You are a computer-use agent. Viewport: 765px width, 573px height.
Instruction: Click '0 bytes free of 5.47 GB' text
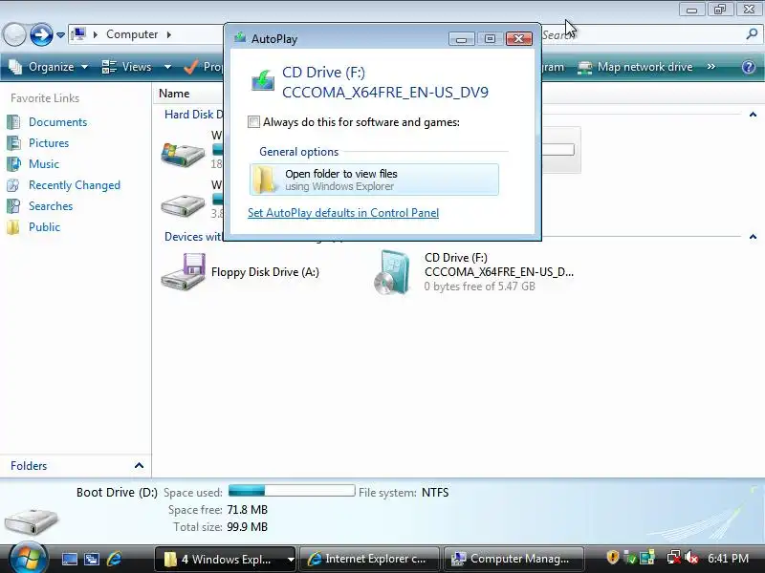click(480, 286)
